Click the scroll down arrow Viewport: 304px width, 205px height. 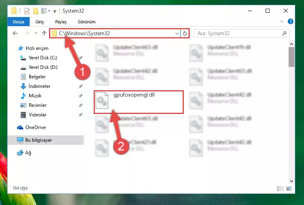[291, 181]
